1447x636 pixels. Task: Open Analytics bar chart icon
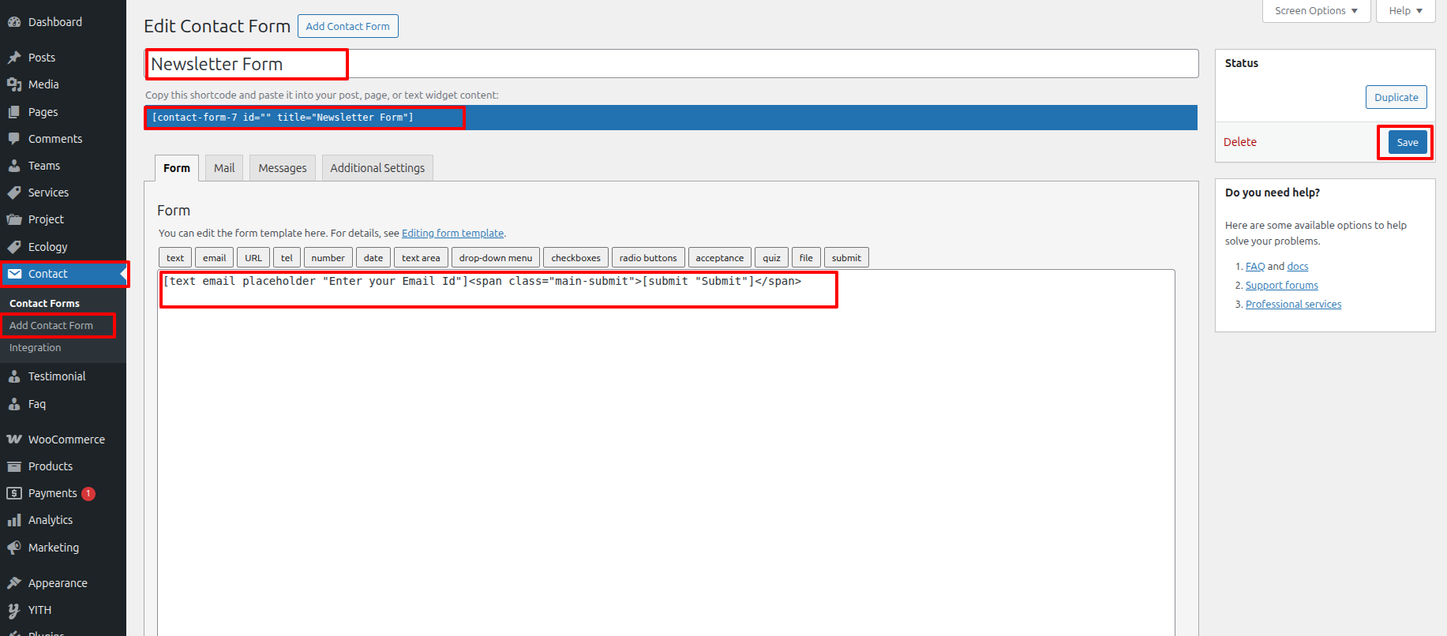pos(14,520)
